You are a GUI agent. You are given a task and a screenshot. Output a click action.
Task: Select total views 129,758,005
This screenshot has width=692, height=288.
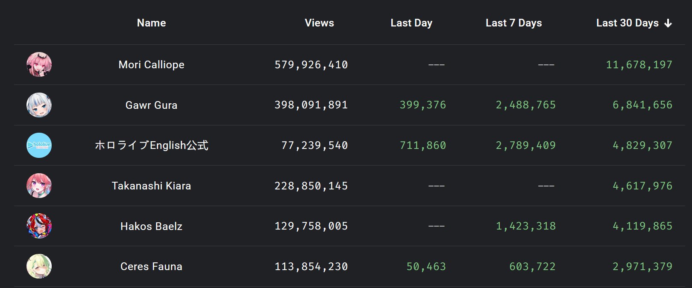(x=311, y=226)
